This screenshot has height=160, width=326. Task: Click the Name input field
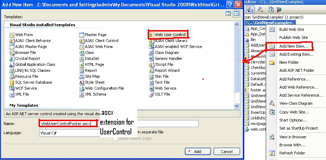pos(119,124)
